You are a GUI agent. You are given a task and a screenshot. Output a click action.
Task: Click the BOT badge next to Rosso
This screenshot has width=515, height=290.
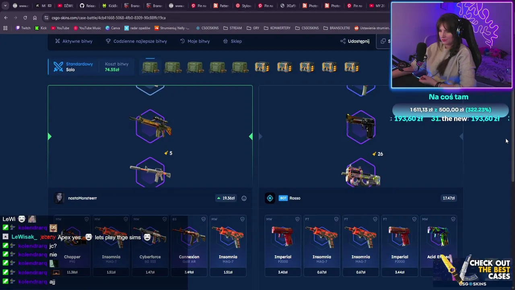pos(283,198)
